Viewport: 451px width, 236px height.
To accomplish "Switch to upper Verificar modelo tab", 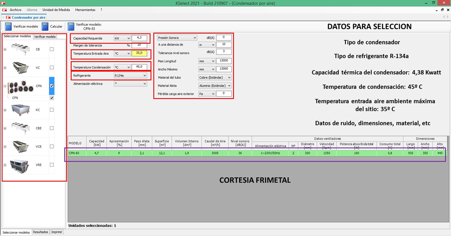I will click(45, 37).
